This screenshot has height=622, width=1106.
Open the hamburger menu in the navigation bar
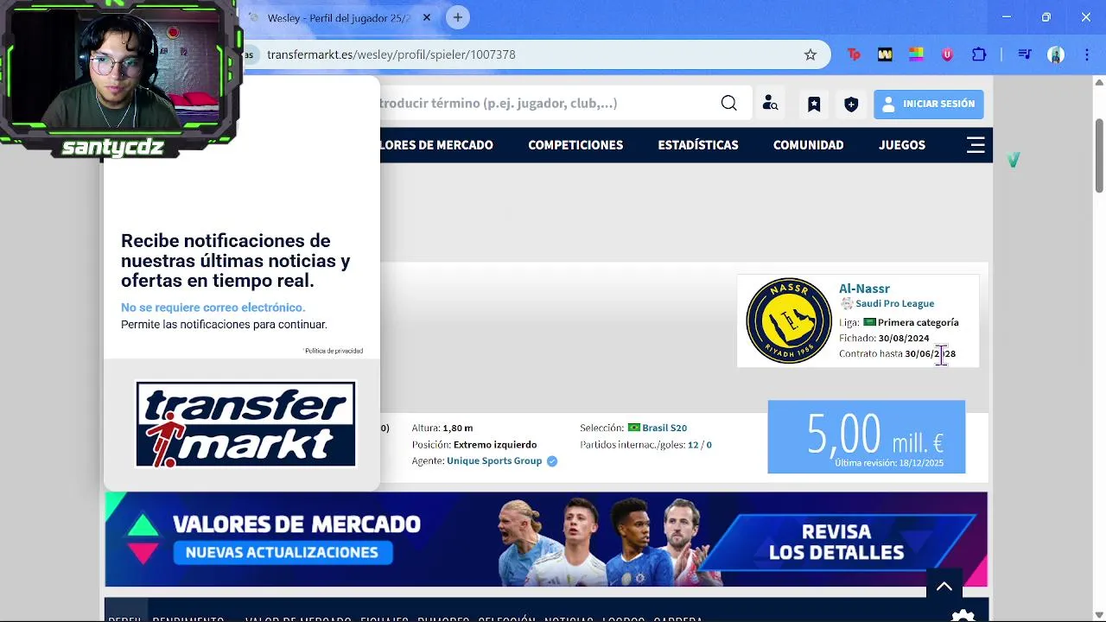pos(976,145)
